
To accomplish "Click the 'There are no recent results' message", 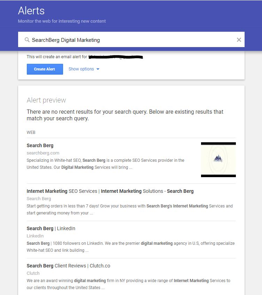I will (x=125, y=115).
